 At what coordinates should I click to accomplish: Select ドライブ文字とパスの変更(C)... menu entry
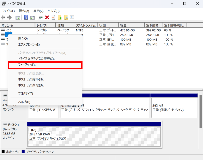(x=45, y=59)
